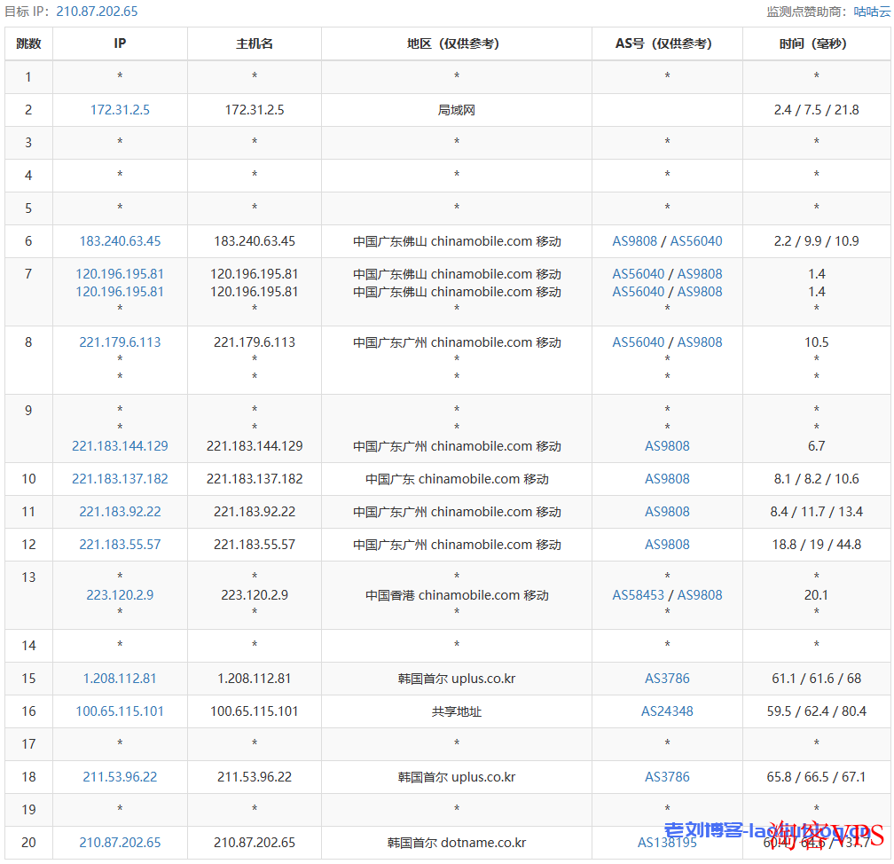Select the AS号（仅供参考）column header
The height and width of the screenshot is (864, 894).
pos(667,43)
